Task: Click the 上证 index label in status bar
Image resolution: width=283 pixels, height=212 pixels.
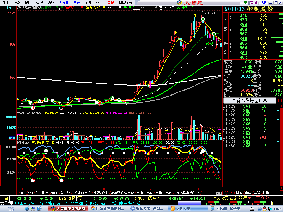Action: point(5,198)
